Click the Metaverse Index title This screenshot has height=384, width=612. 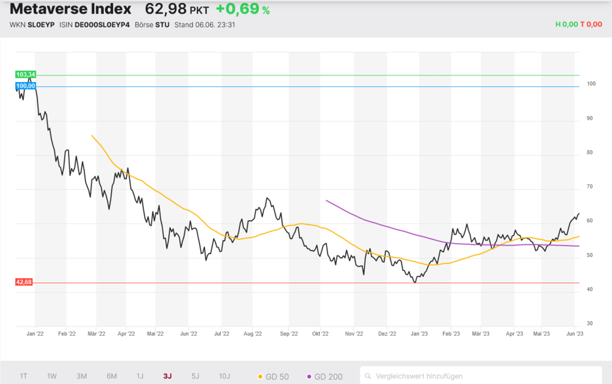(70, 9)
